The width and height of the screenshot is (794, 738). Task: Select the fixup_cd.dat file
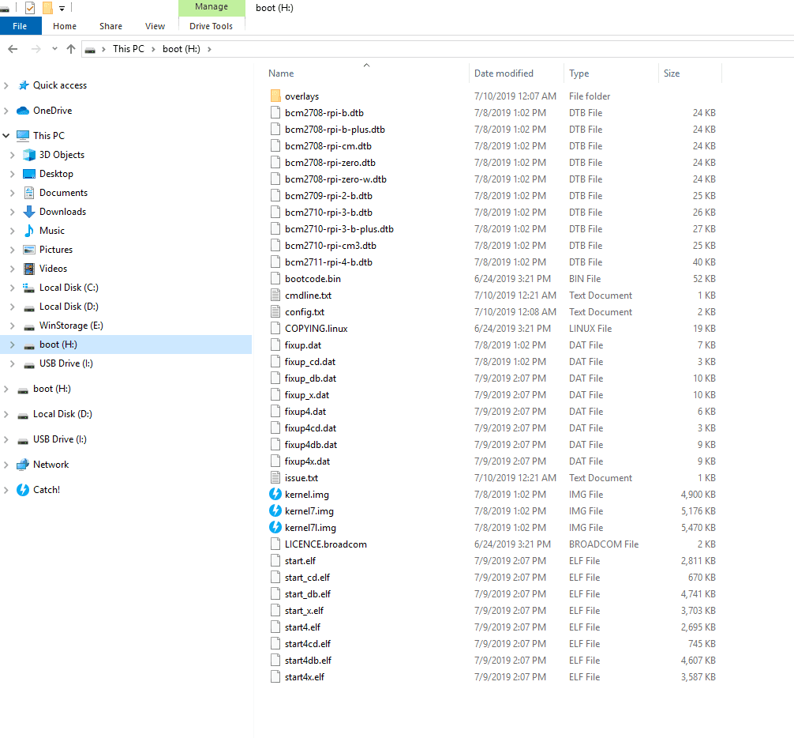(310, 362)
